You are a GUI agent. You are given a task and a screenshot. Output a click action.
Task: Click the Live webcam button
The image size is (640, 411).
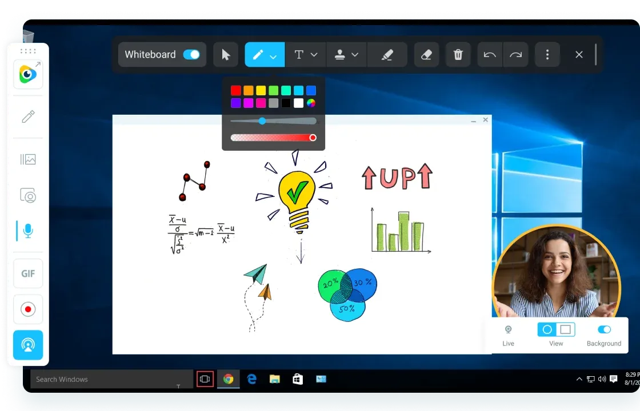508,334
